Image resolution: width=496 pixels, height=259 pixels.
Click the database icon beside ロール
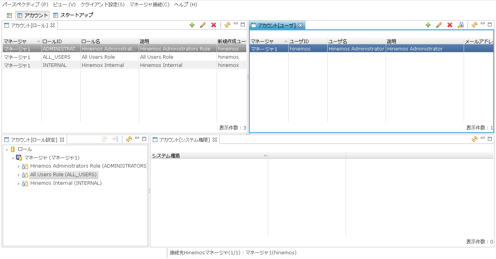point(13,149)
